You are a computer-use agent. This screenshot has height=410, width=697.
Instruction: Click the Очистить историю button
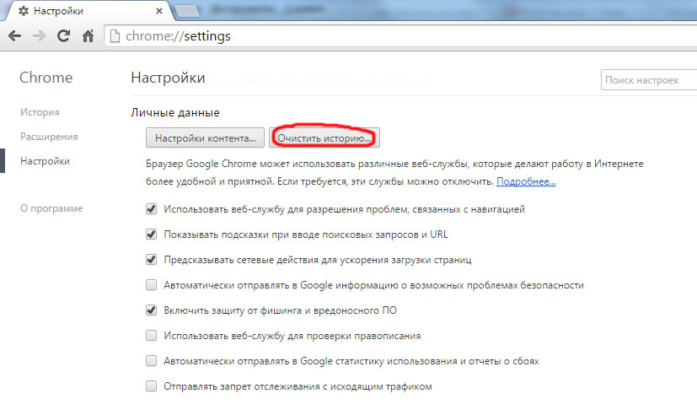324,138
